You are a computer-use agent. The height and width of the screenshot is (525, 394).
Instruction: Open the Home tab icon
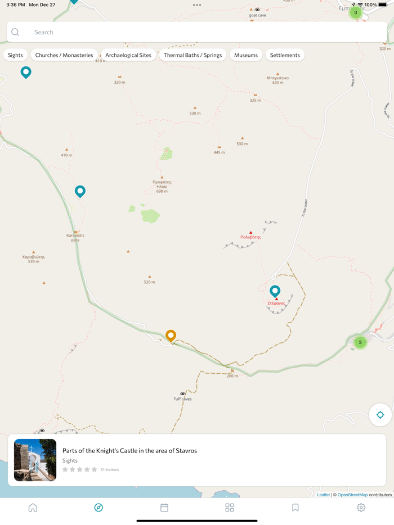point(33,508)
